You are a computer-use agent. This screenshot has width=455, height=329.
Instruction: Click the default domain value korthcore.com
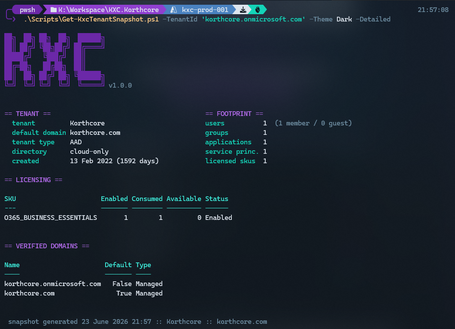coord(95,133)
